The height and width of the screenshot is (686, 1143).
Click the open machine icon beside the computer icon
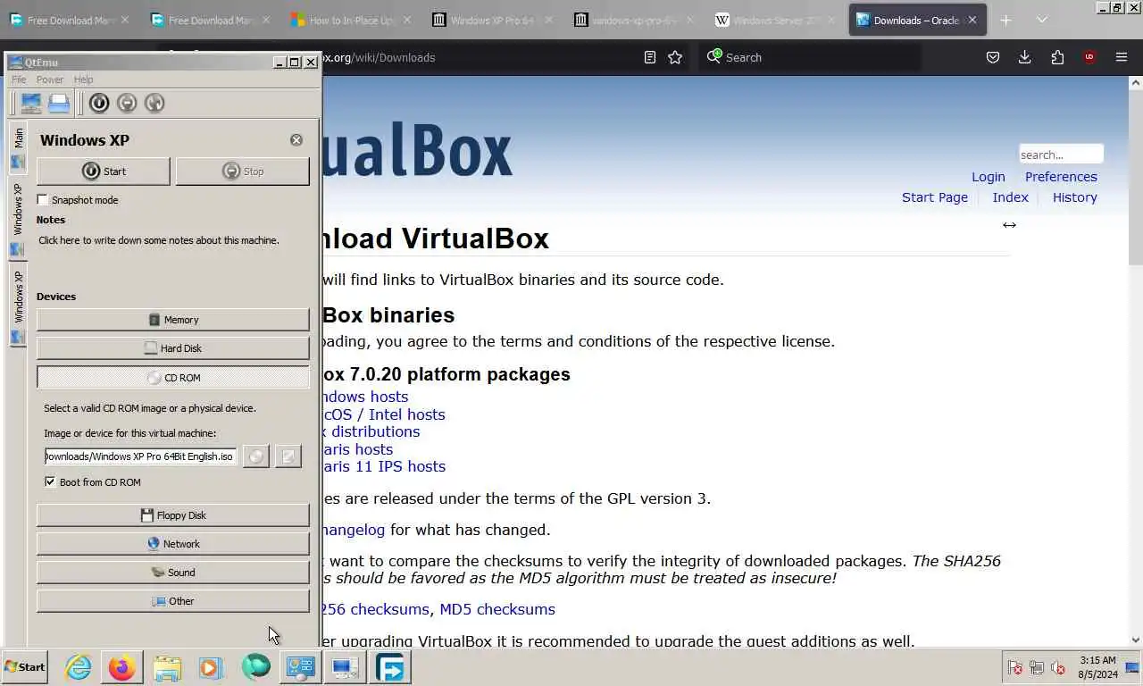59,104
